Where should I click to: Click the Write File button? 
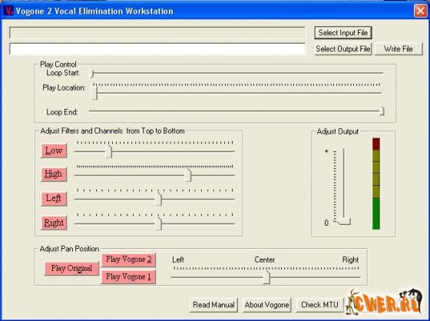click(x=399, y=49)
